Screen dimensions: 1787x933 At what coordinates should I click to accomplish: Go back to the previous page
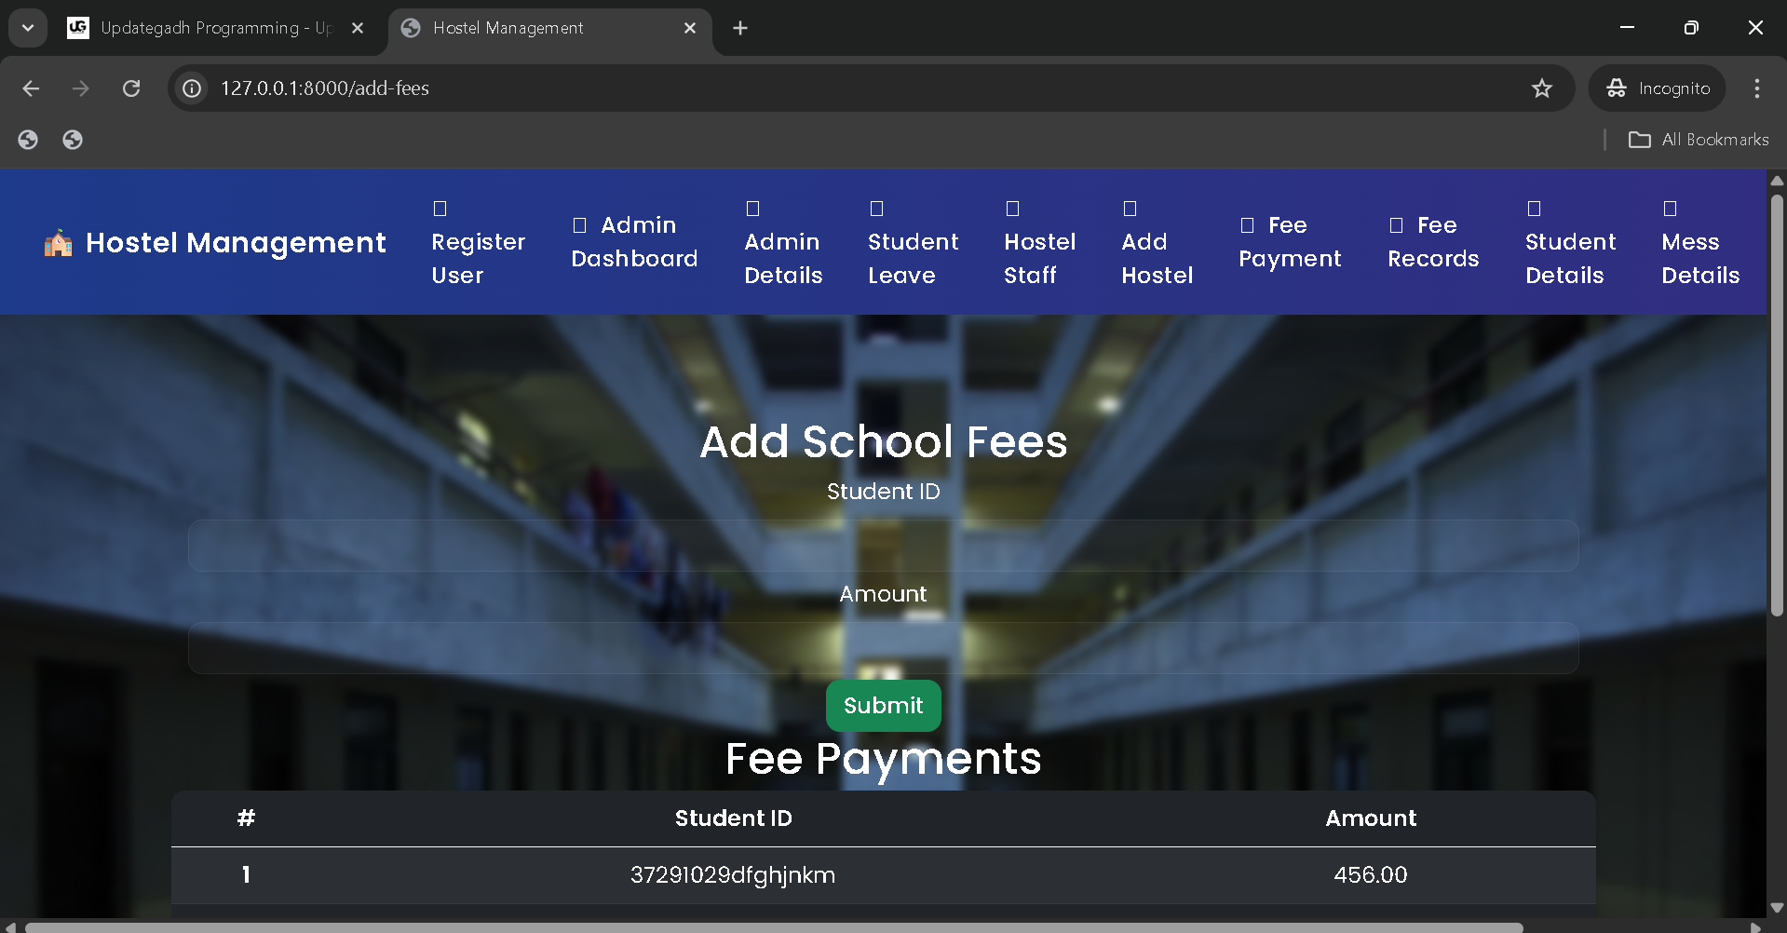31,88
